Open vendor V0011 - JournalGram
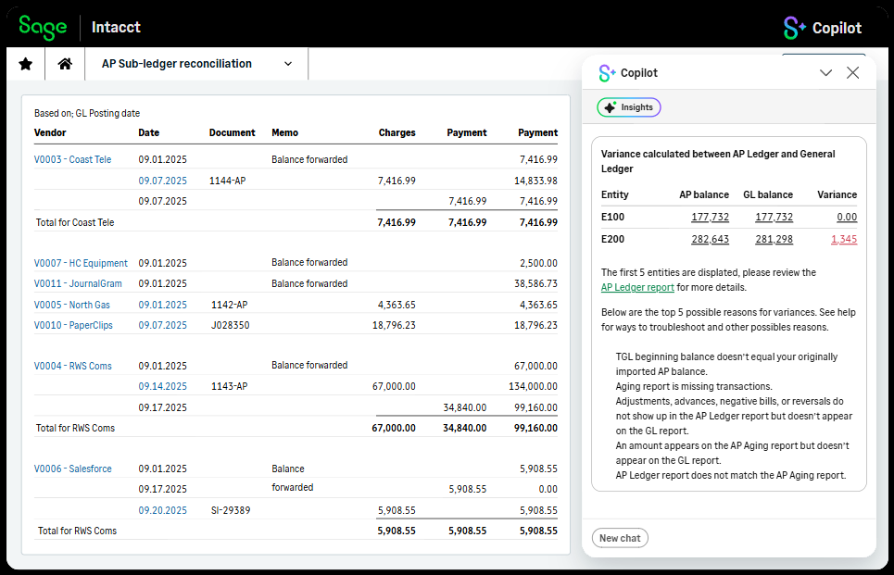This screenshot has height=575, width=894. click(78, 283)
